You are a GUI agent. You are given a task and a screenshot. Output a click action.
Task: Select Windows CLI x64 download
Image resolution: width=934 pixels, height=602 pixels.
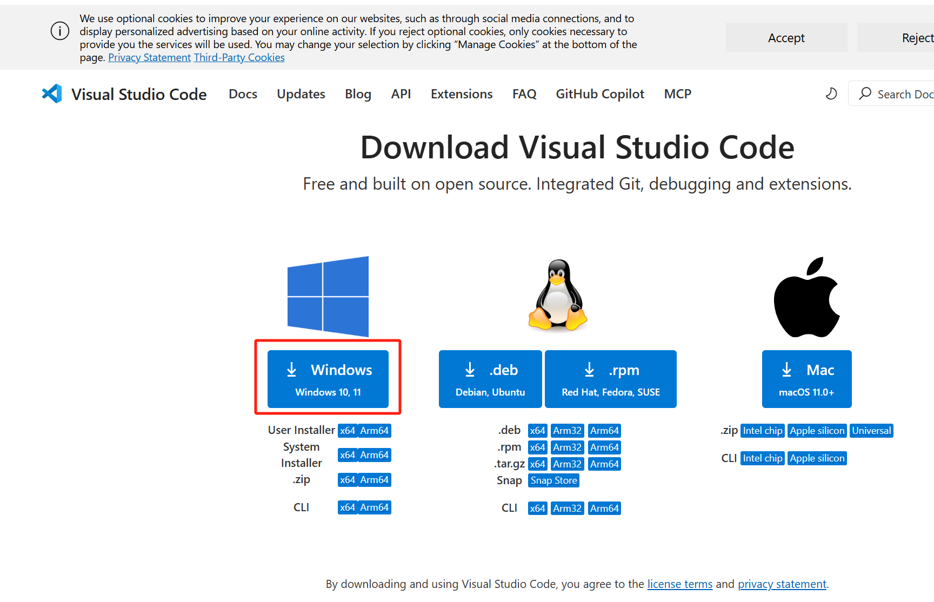[348, 507]
